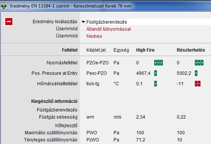
Task: Click the Füstgáz sebesség row label
Action: tap(58, 117)
